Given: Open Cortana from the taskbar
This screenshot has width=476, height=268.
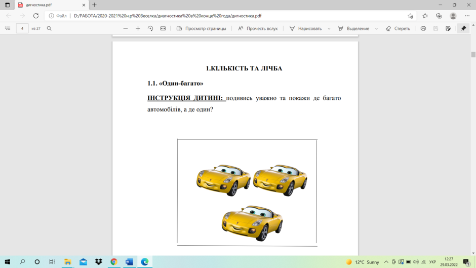Looking at the screenshot, I should (x=37, y=261).
